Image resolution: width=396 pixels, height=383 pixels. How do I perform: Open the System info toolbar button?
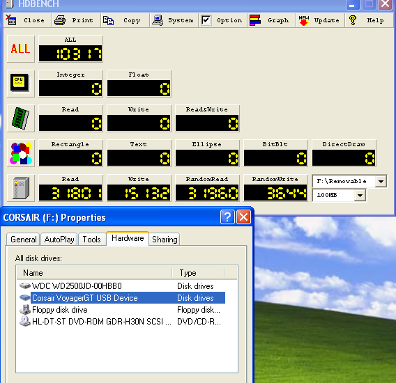point(174,20)
